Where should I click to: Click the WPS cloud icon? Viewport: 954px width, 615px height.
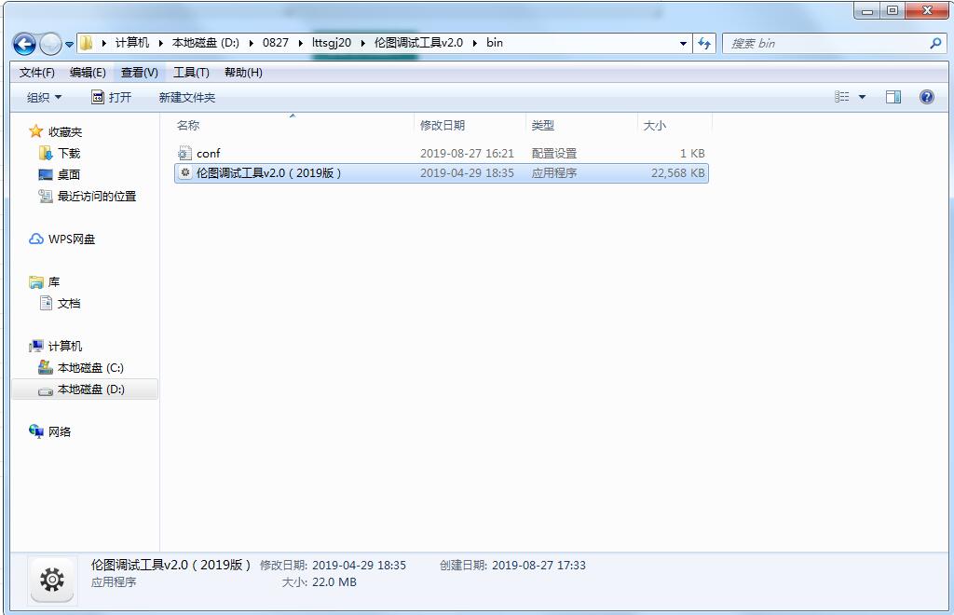click(36, 239)
